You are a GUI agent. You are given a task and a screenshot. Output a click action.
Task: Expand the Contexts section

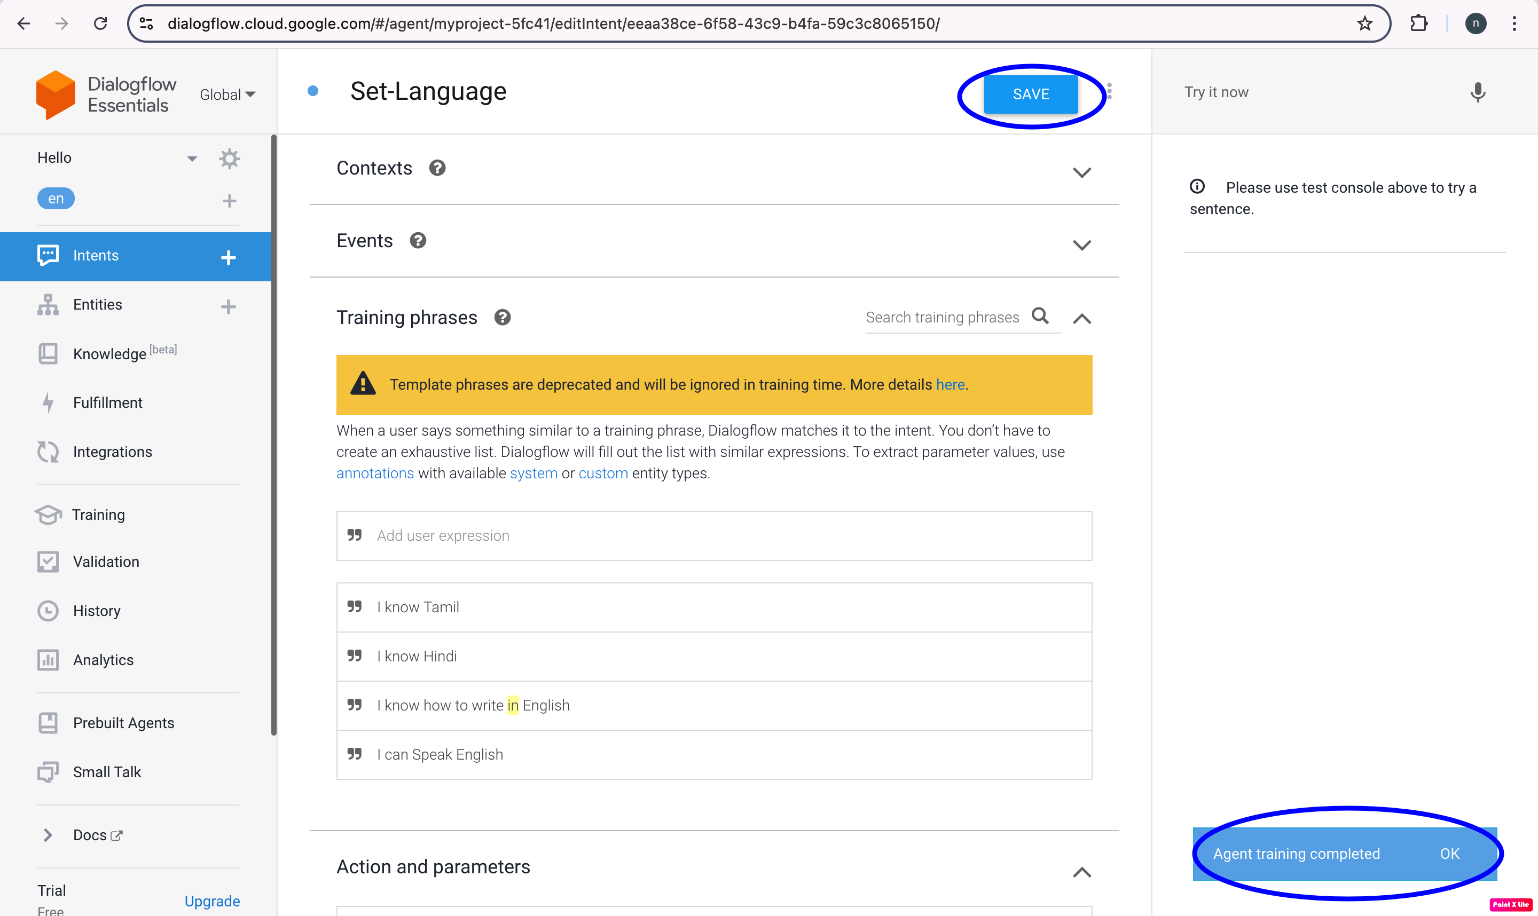[1082, 172]
